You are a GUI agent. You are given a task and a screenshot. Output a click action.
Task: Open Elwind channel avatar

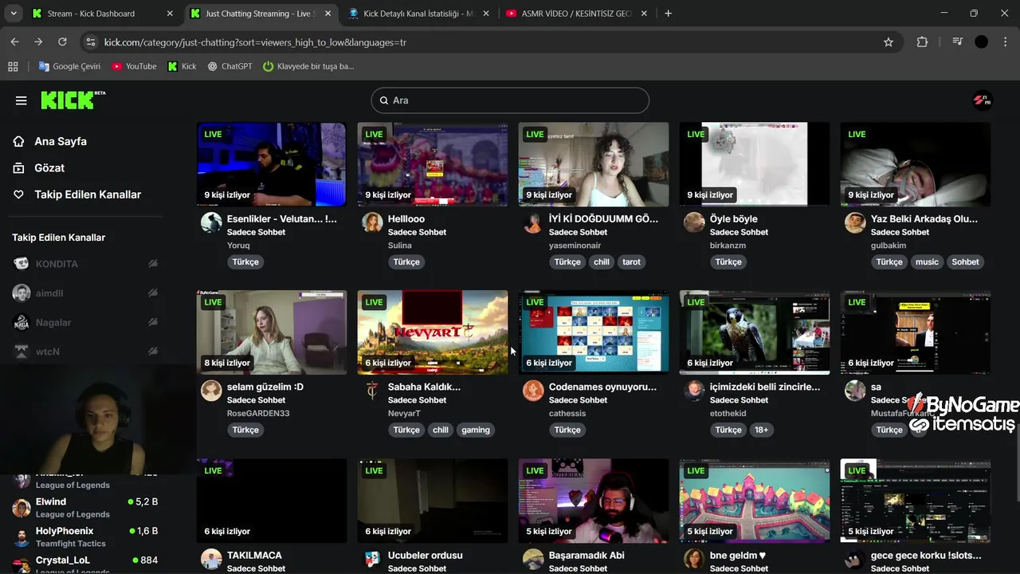(x=22, y=507)
